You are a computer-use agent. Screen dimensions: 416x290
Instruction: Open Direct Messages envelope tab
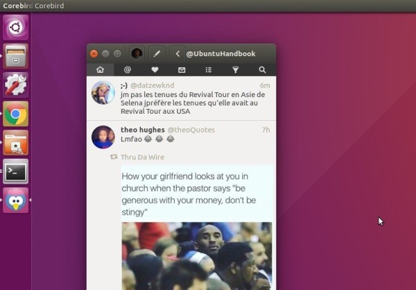point(182,69)
